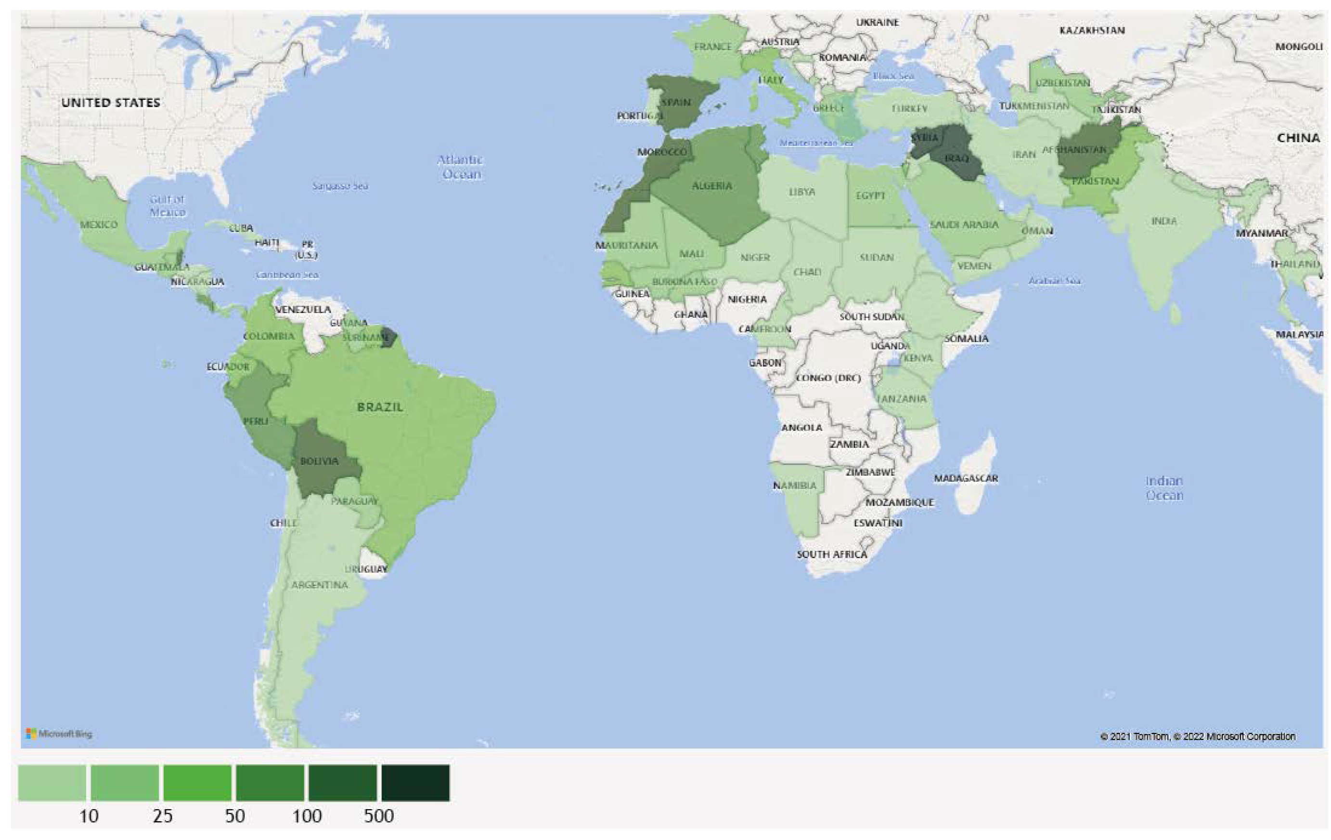Click the legend swatch between 50 and 100

click(270, 783)
